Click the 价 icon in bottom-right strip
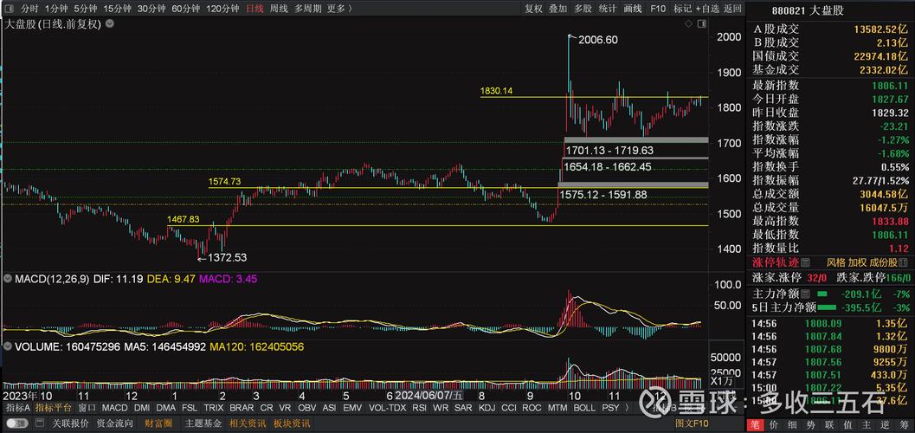 click(x=773, y=424)
